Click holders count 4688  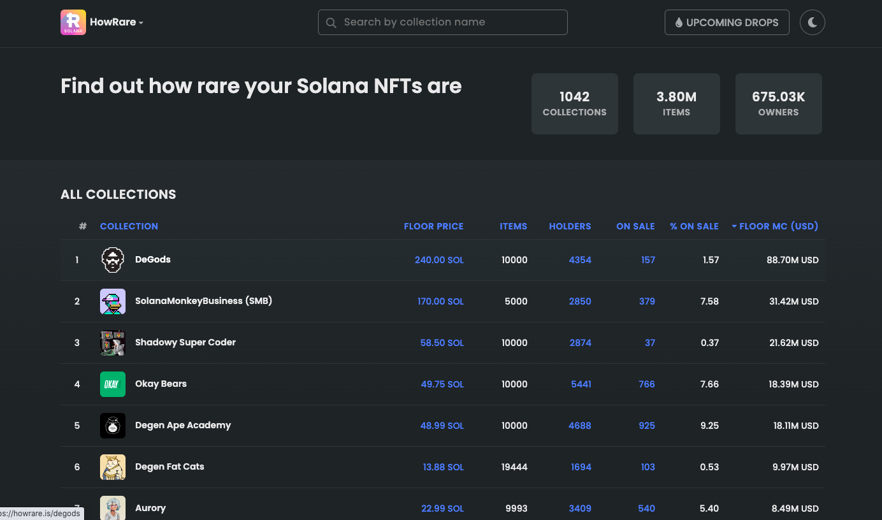click(580, 426)
